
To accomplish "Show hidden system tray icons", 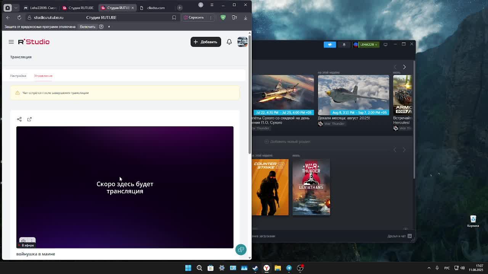I will tap(429, 268).
